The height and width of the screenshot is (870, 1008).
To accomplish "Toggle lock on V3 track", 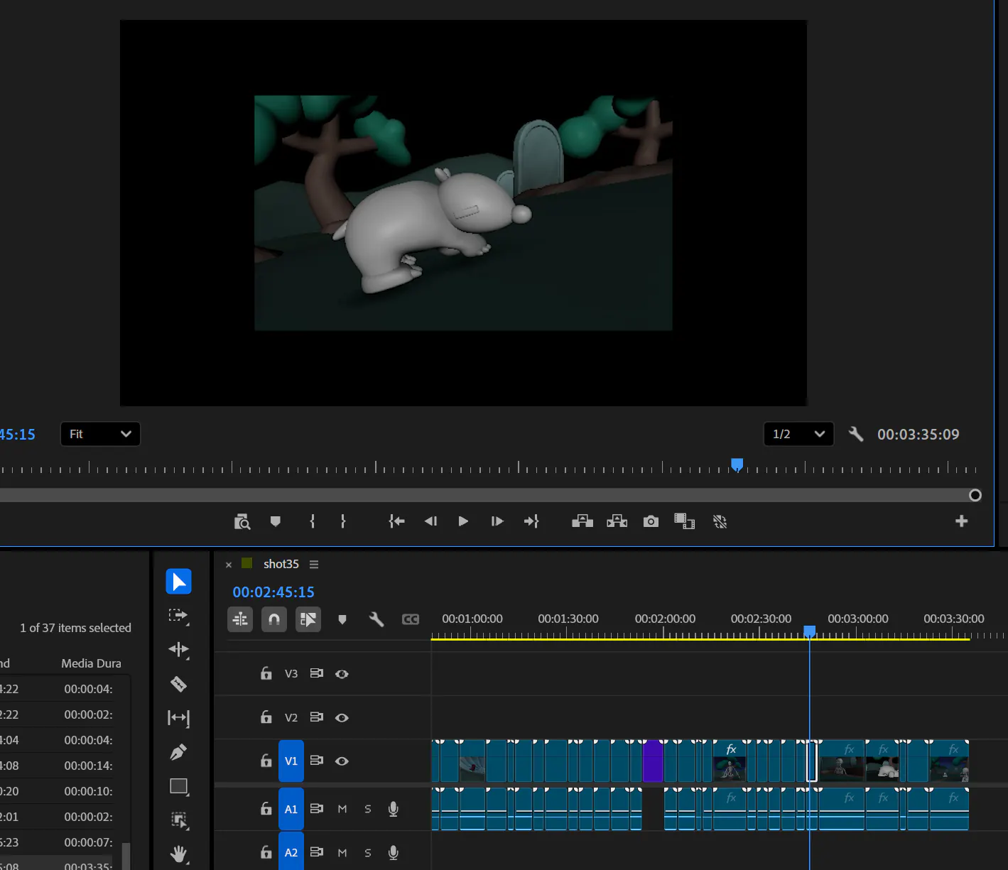I will (266, 673).
